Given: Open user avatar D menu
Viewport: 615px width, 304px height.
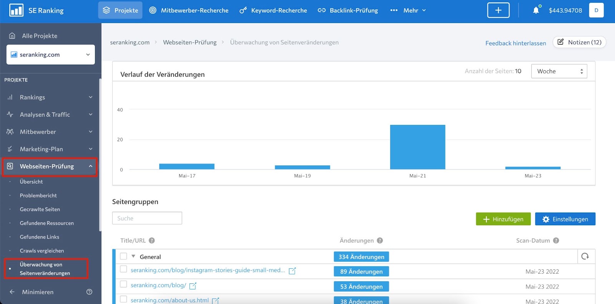Looking at the screenshot, I should [x=596, y=10].
